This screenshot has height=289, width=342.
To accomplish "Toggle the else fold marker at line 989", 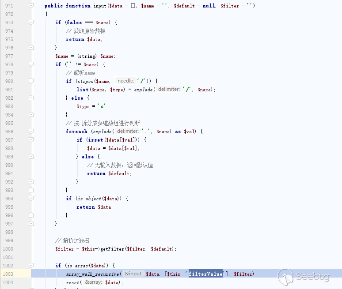I will pos(31,156).
